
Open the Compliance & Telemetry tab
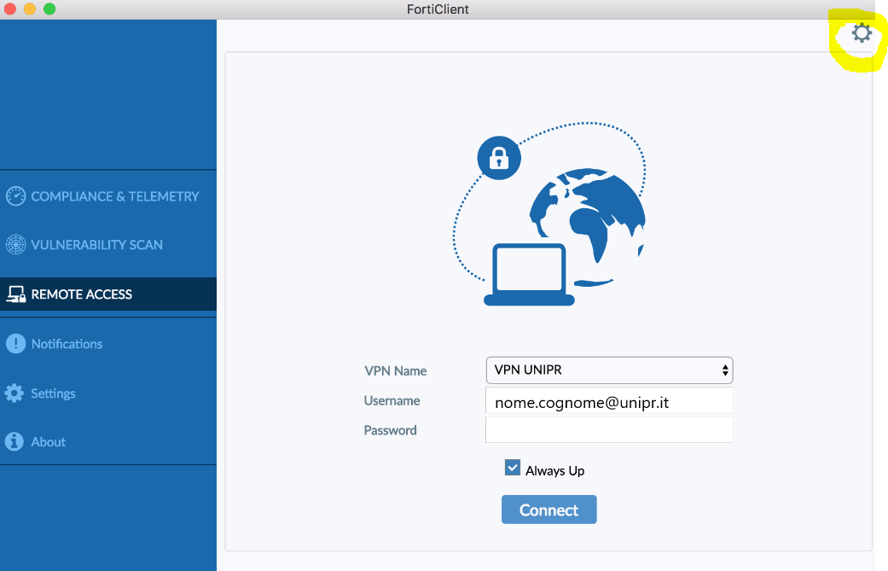pos(114,196)
